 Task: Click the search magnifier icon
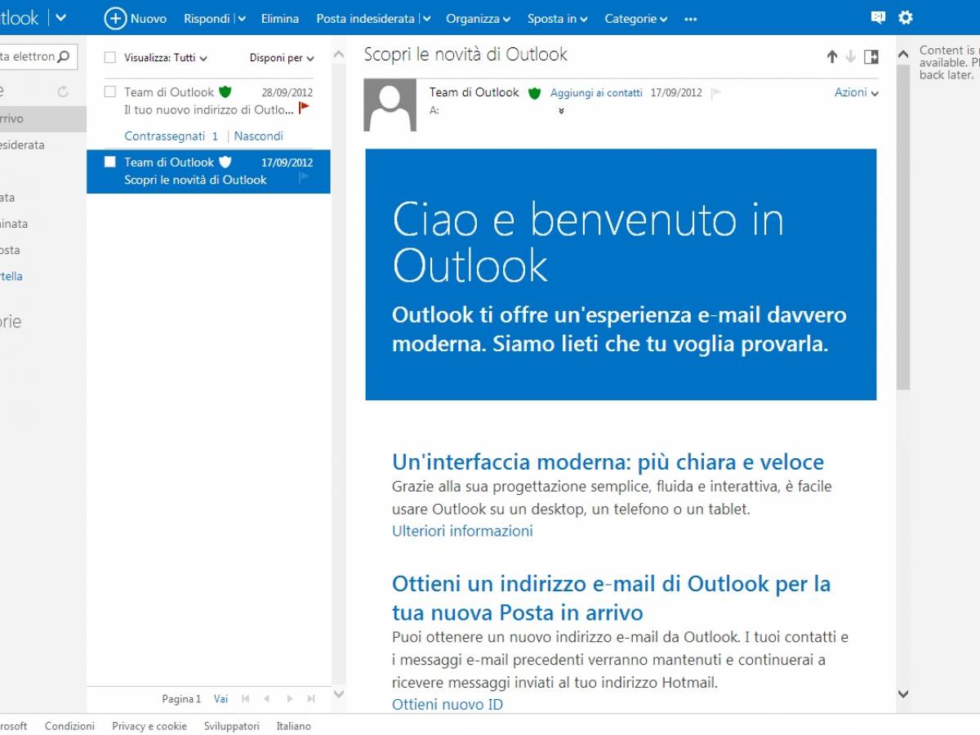coord(64,56)
